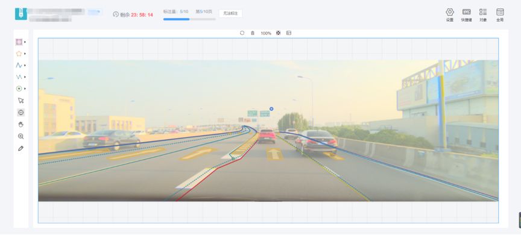Click the clock icon beside 剩余
Image resolution: width=521 pixels, height=235 pixels.
coord(116,14)
